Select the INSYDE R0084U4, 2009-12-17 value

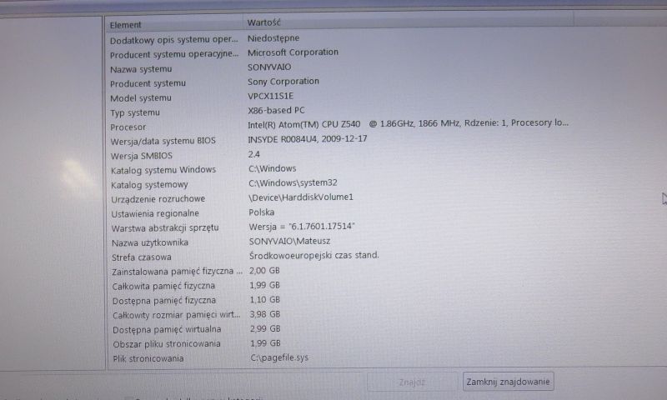coord(308,139)
